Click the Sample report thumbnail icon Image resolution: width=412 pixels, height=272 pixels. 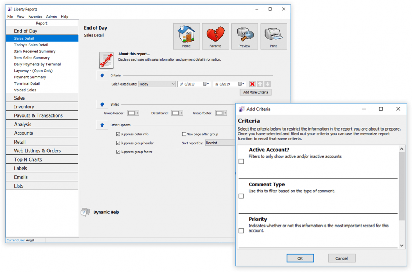pos(106,60)
